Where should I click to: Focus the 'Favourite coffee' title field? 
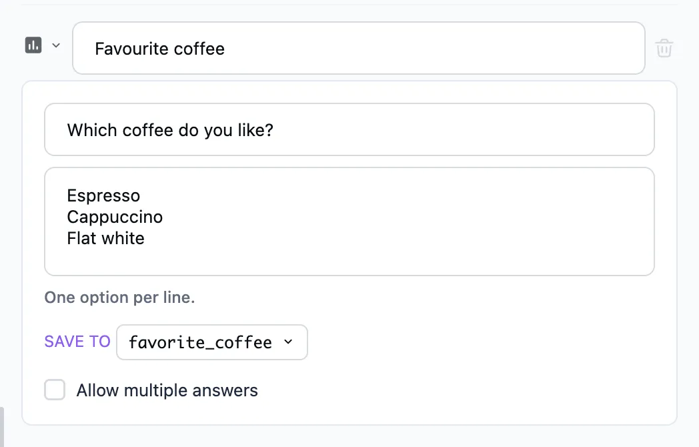tap(358, 48)
